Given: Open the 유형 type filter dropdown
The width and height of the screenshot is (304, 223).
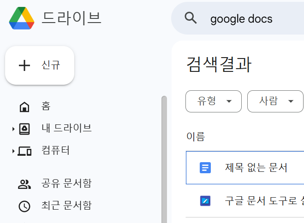Looking at the screenshot, I should coord(214,101).
